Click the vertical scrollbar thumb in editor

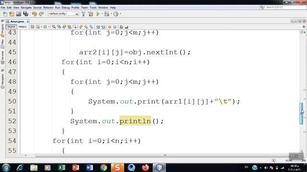[x=301, y=113]
